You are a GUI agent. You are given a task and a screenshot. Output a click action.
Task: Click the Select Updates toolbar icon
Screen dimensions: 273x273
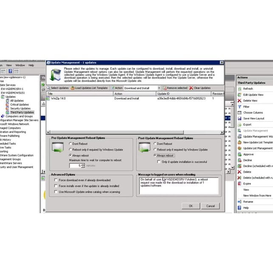[48, 88]
